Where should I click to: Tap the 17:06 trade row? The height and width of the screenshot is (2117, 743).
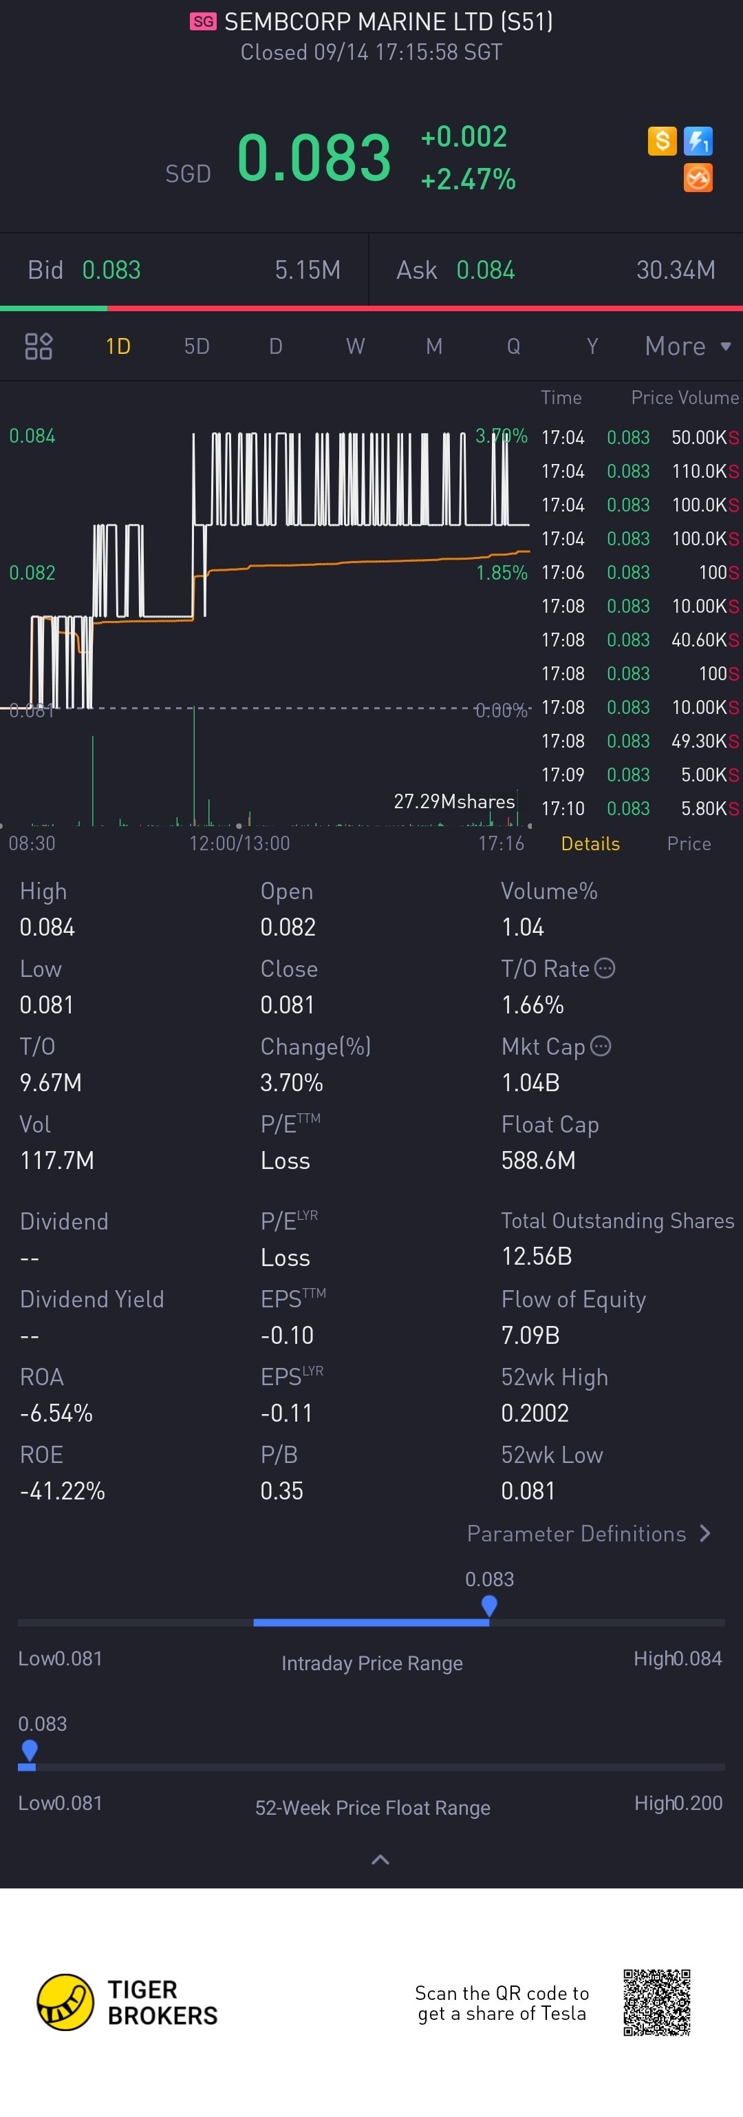pyautogui.click(x=640, y=572)
